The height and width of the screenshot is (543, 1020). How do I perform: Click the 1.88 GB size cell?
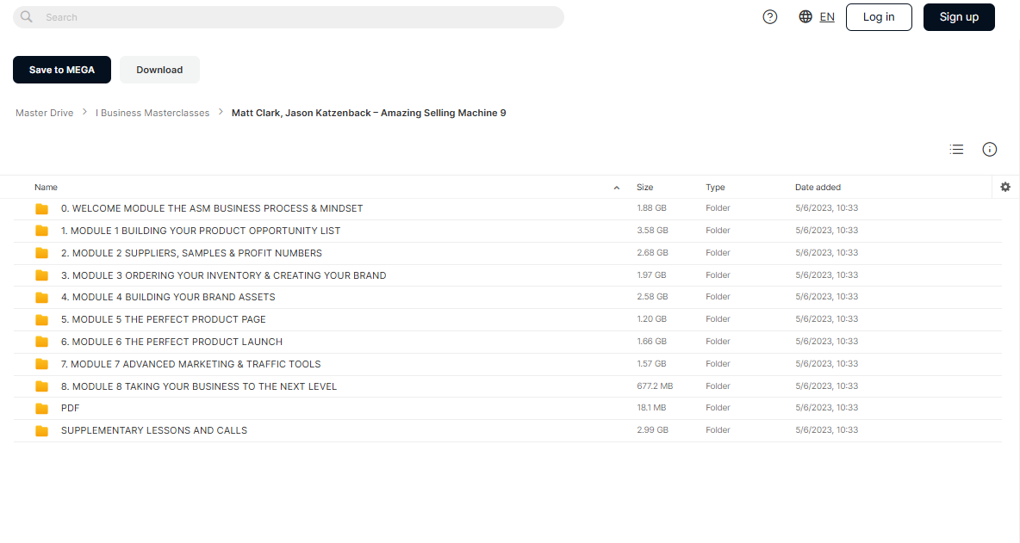(x=652, y=208)
